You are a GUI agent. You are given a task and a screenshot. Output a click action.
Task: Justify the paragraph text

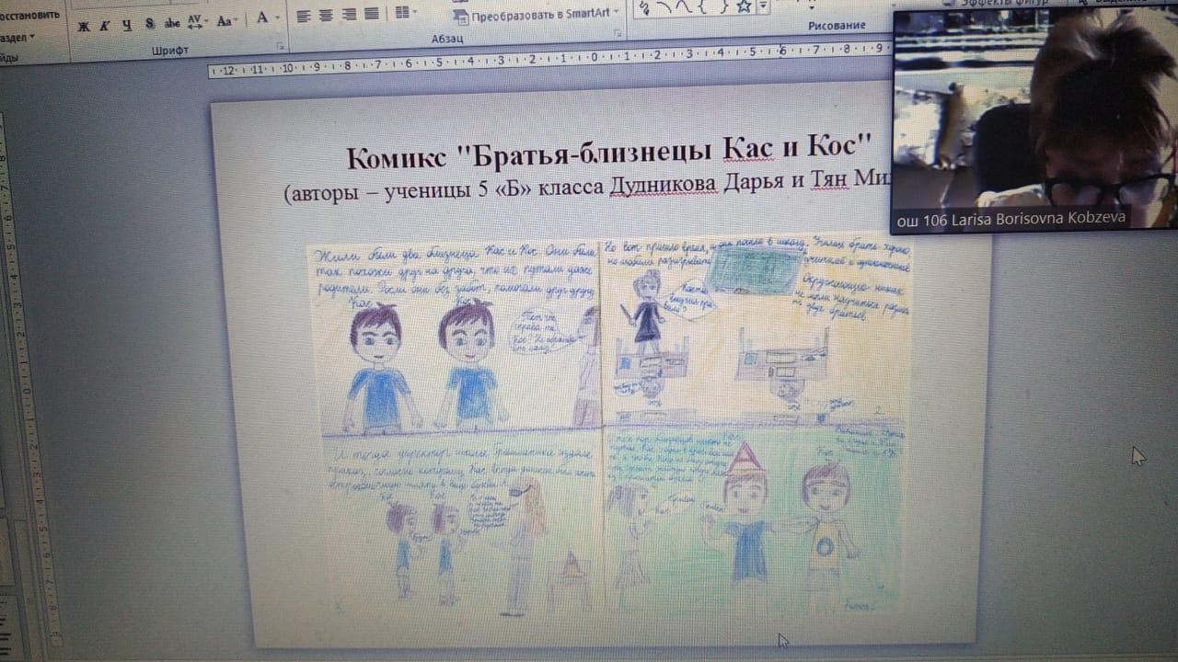point(371,13)
